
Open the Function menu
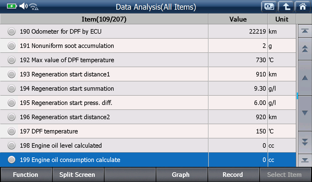pos(26,175)
